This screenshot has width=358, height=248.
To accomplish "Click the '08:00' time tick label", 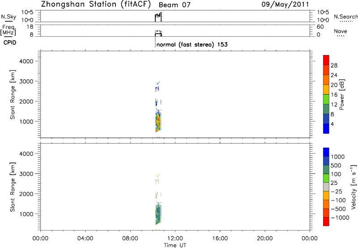I will (130, 239).
